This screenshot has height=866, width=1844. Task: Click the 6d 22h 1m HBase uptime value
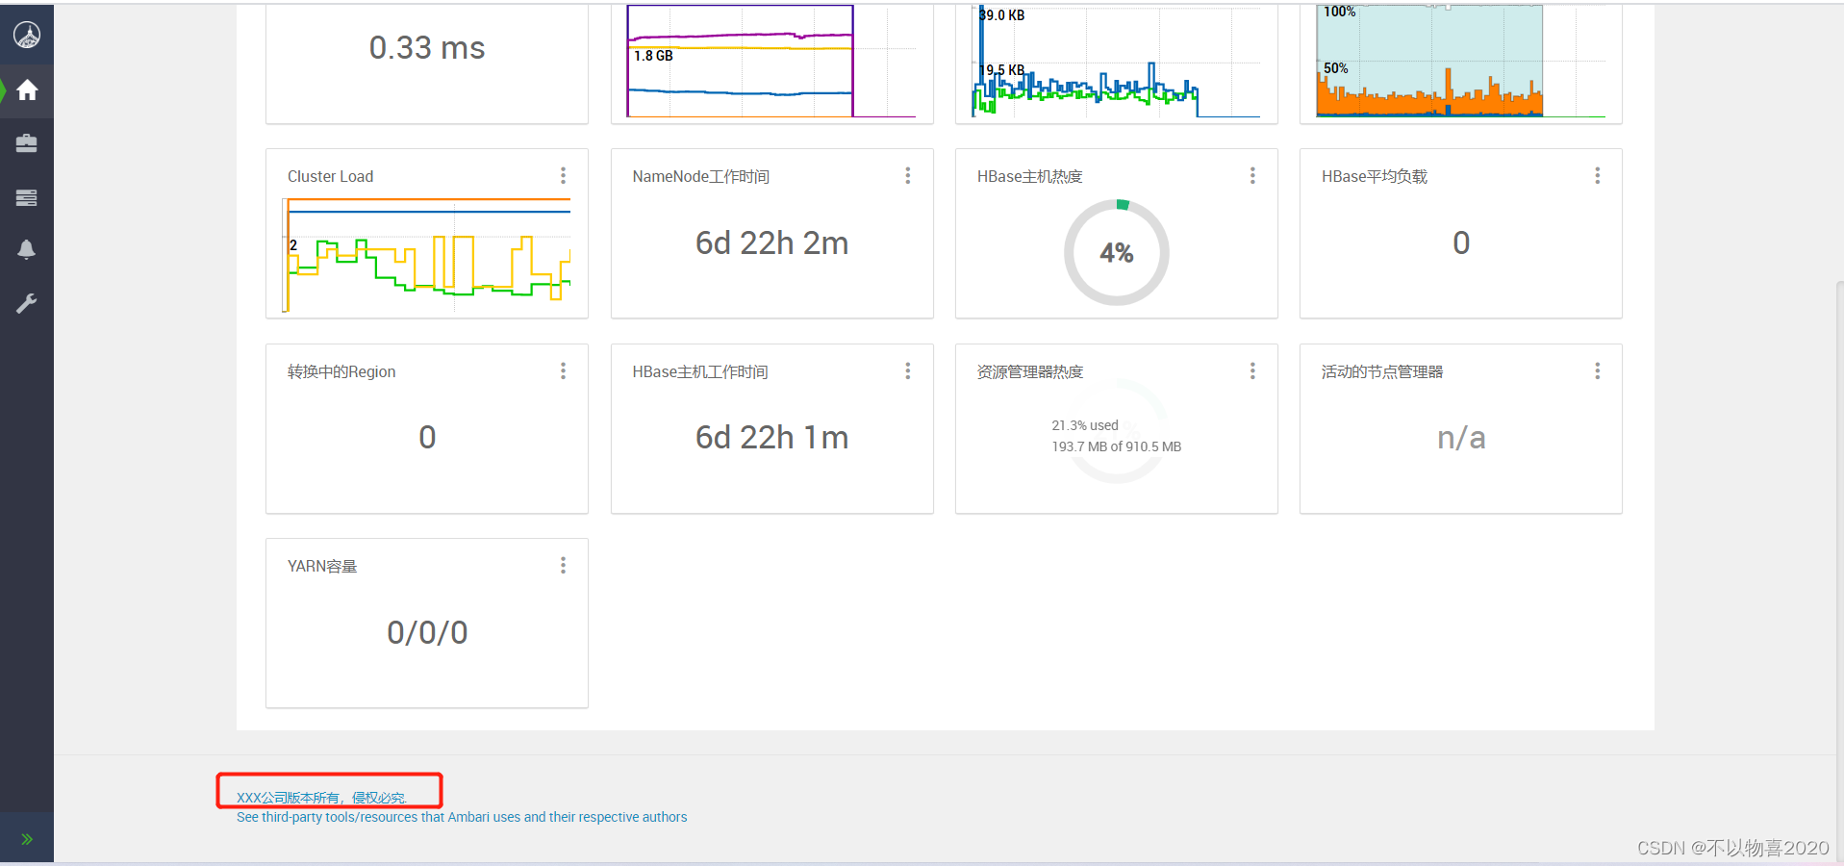click(771, 438)
